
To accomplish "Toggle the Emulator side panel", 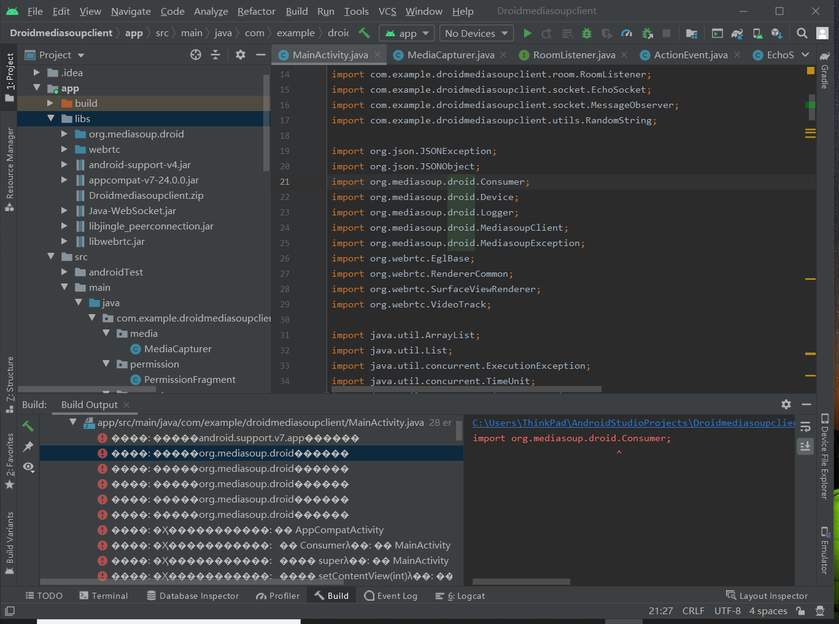I will [825, 550].
